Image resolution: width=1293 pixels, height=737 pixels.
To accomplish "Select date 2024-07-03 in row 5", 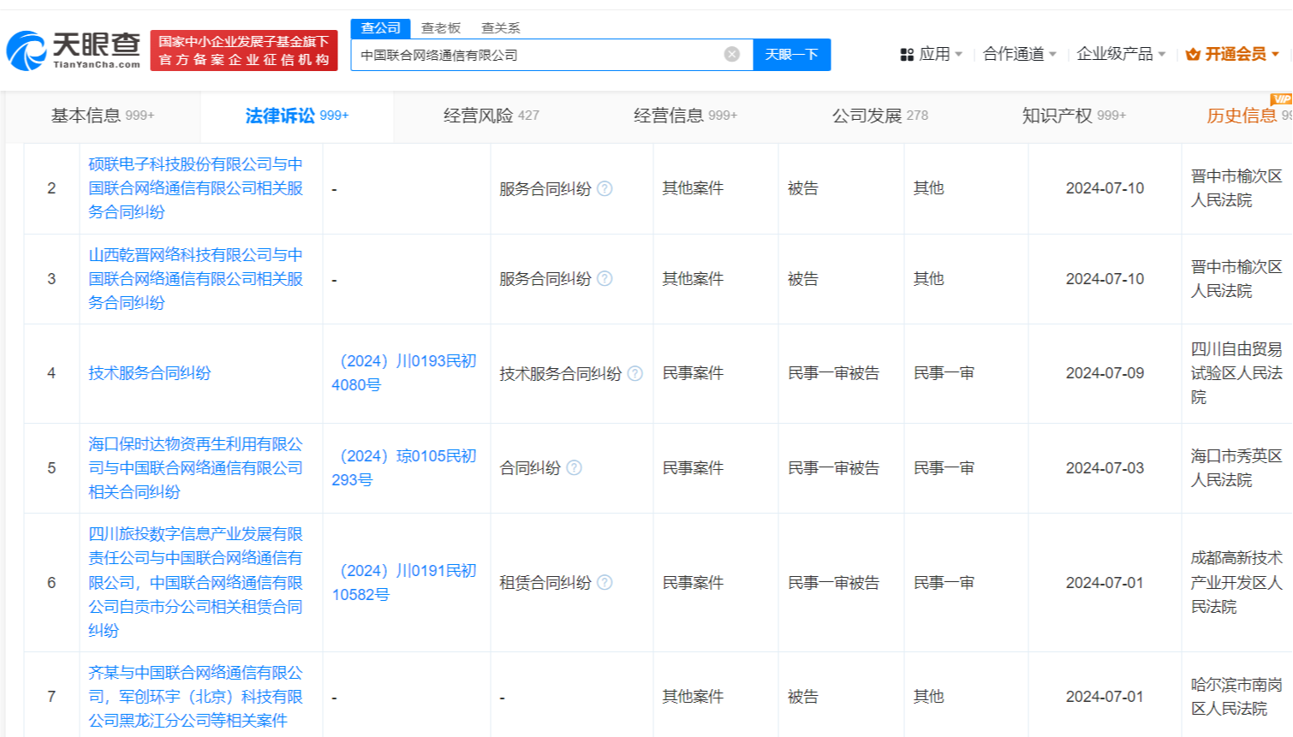I will click(1105, 468).
